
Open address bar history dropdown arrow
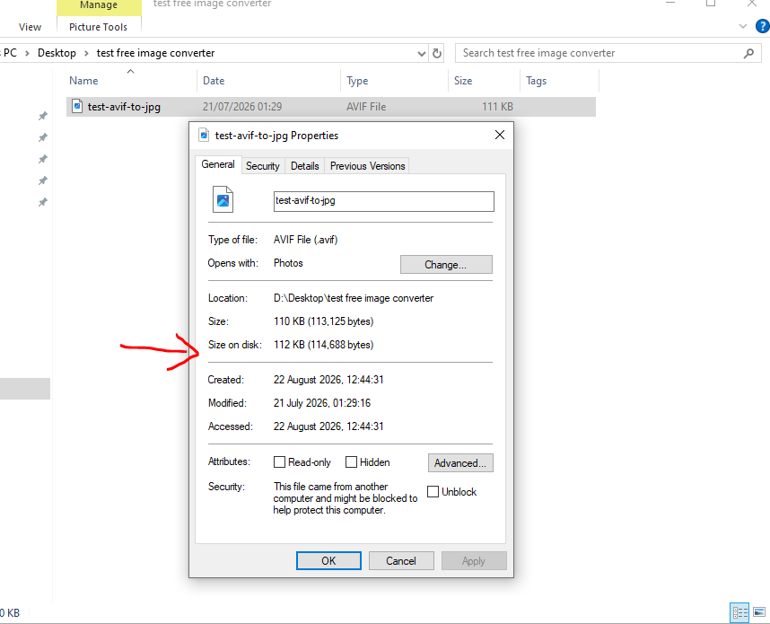pos(421,54)
